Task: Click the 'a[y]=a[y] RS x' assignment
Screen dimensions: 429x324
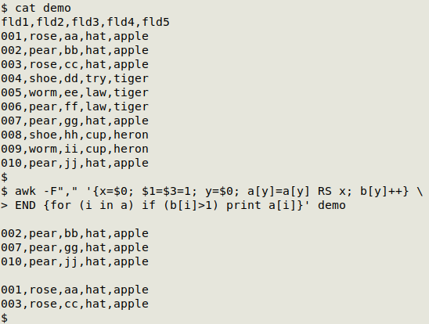Action: pos(297,191)
